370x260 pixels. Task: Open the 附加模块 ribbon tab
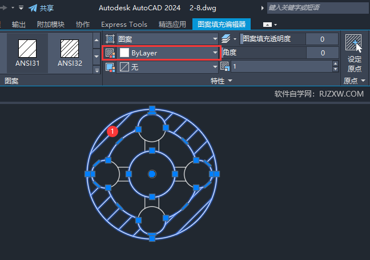point(51,25)
